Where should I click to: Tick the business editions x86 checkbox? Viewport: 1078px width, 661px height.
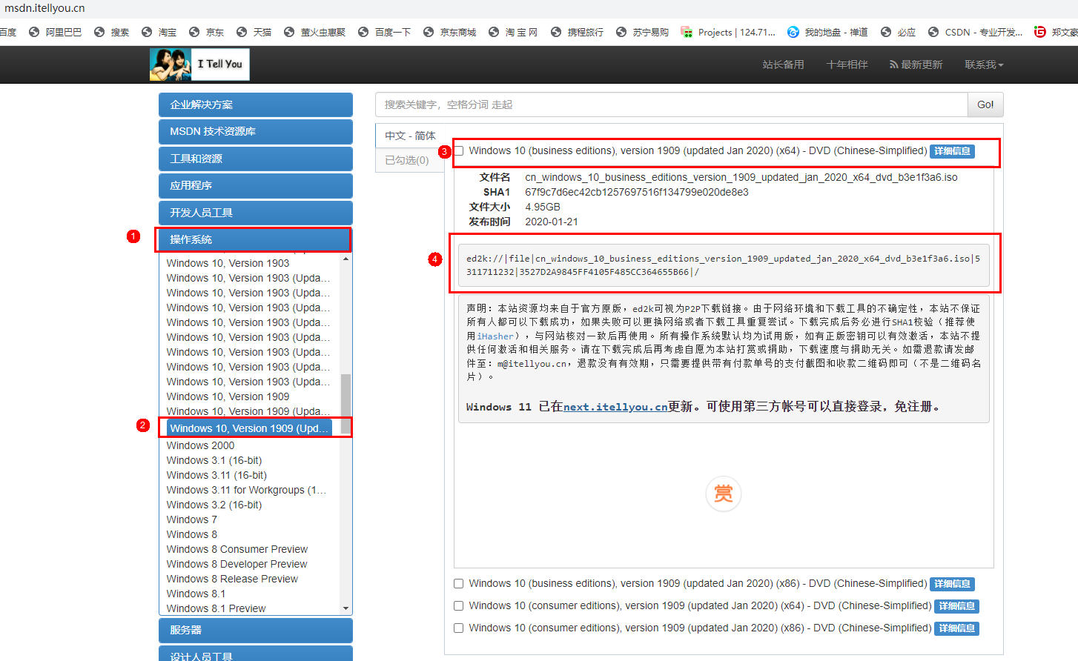pyautogui.click(x=459, y=584)
